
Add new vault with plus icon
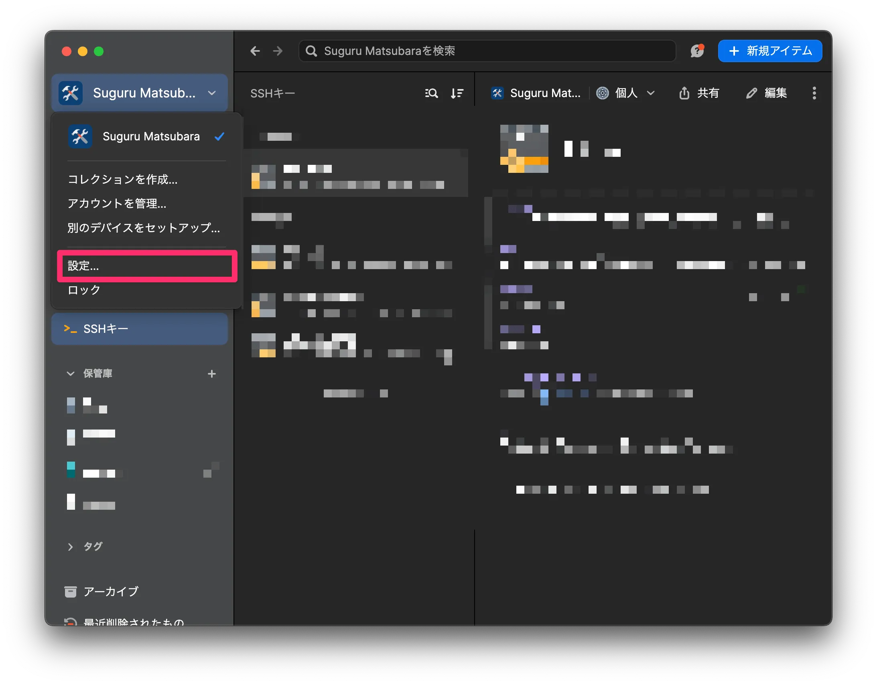click(x=211, y=374)
